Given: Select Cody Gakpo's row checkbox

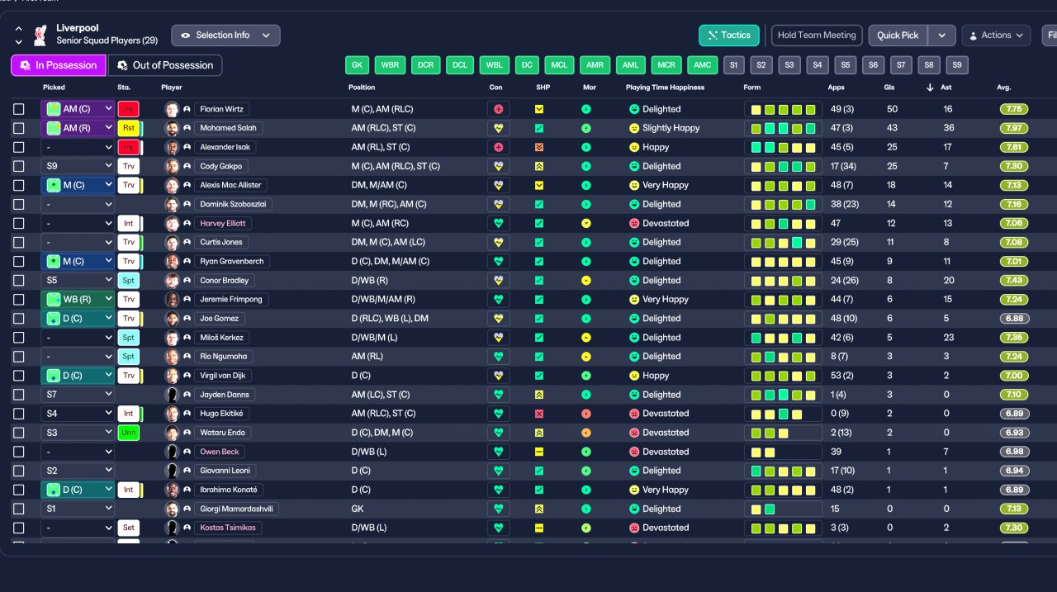Looking at the screenshot, I should pyautogui.click(x=19, y=166).
